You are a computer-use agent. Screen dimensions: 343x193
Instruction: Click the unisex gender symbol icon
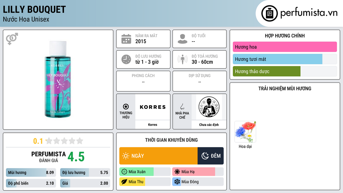(12, 39)
